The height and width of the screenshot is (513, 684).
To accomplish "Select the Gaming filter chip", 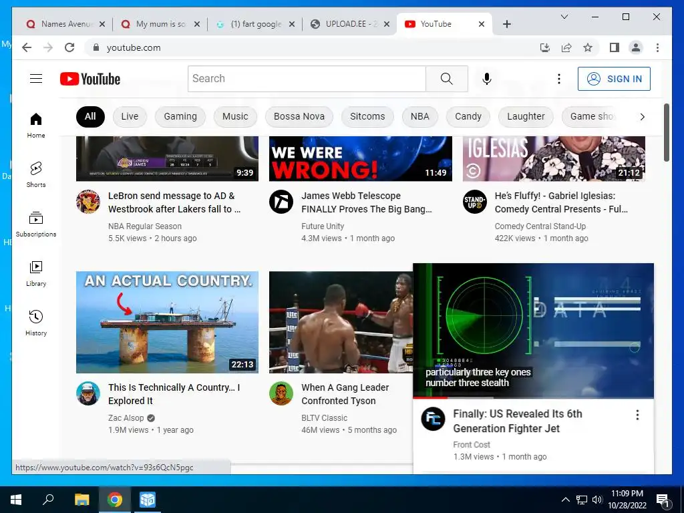I will [x=180, y=116].
